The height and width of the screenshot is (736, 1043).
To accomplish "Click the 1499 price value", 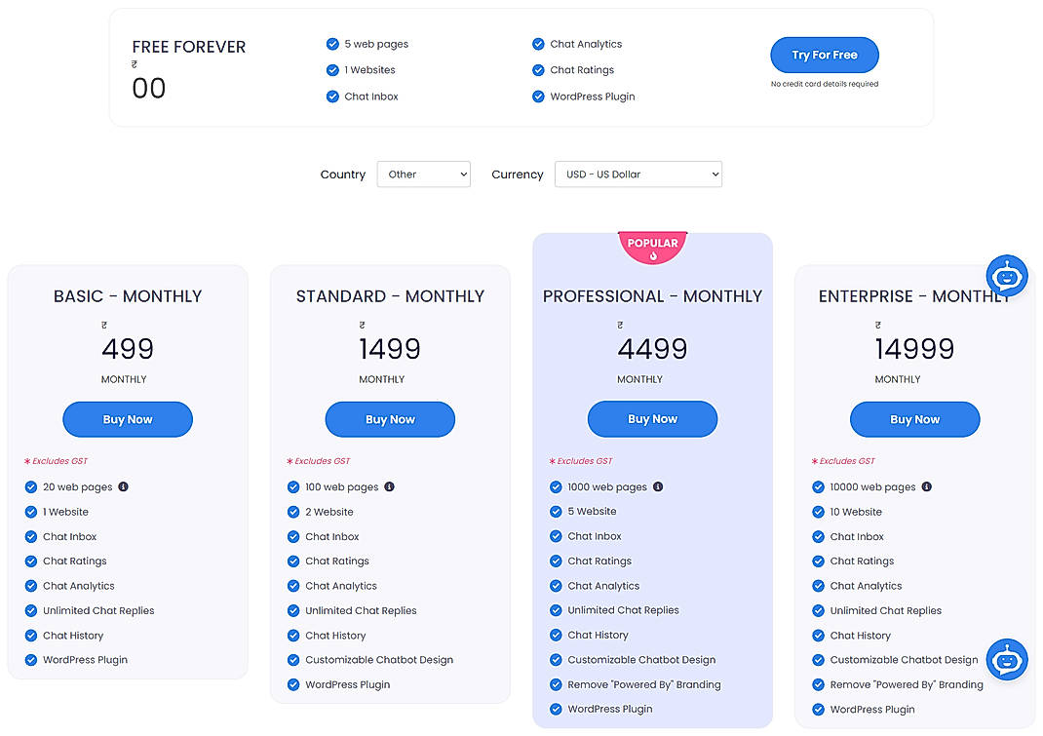I will (x=390, y=349).
